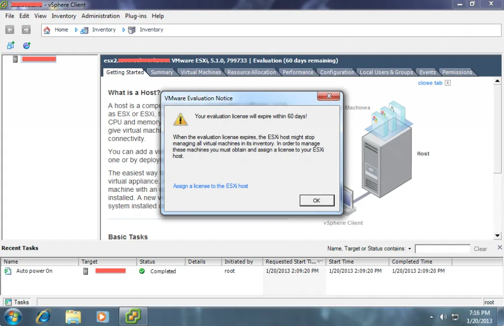Switch to the Resource Allocation tab
This screenshot has width=504, height=326.
(252, 72)
